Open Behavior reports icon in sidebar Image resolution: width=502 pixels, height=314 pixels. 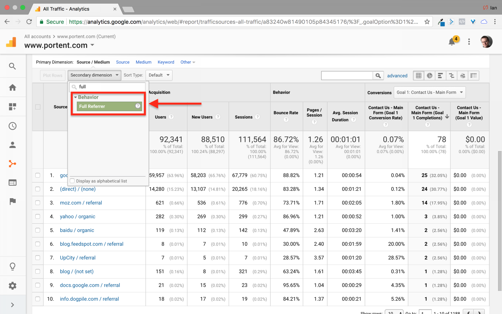coord(12,183)
